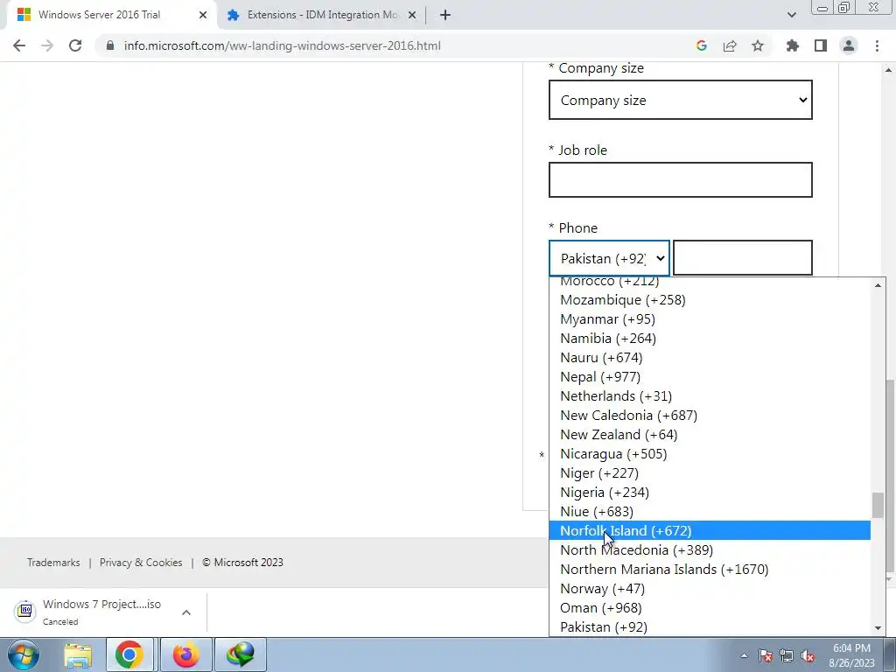
Task: Share this page using the share icon
Action: [730, 45]
